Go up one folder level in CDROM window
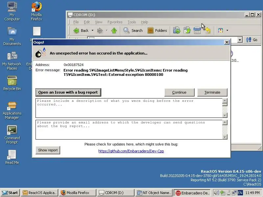The height and width of the screenshot is (197, 263). (114, 31)
